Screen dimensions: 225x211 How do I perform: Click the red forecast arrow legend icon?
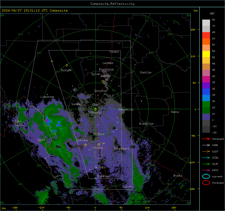(x=206, y=139)
